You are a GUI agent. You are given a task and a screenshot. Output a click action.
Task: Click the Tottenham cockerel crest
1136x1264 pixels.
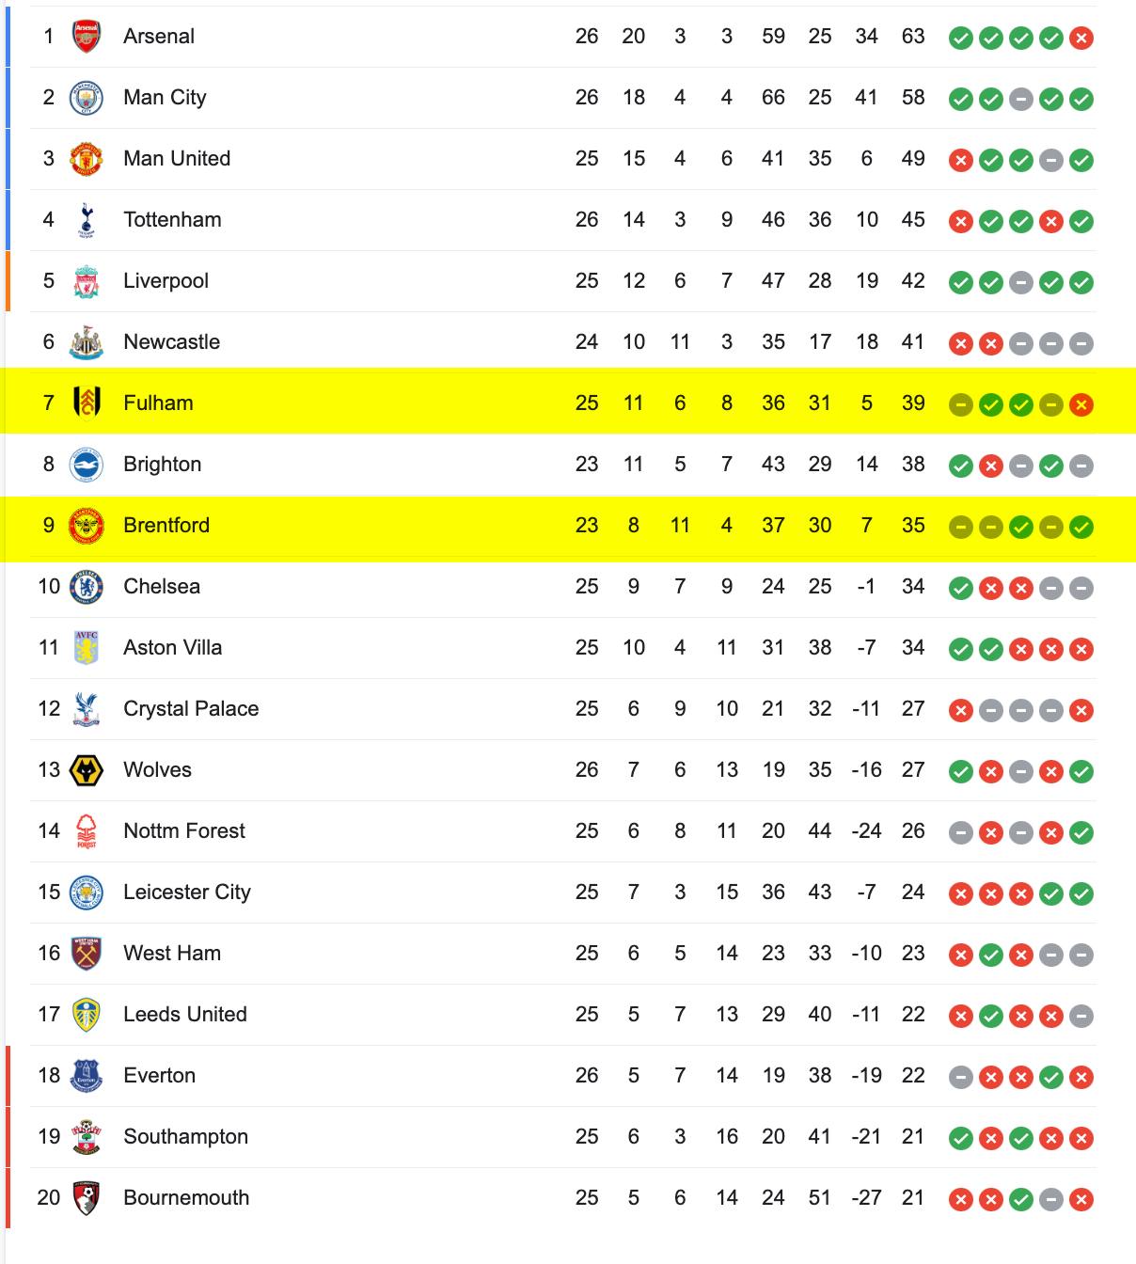point(87,220)
